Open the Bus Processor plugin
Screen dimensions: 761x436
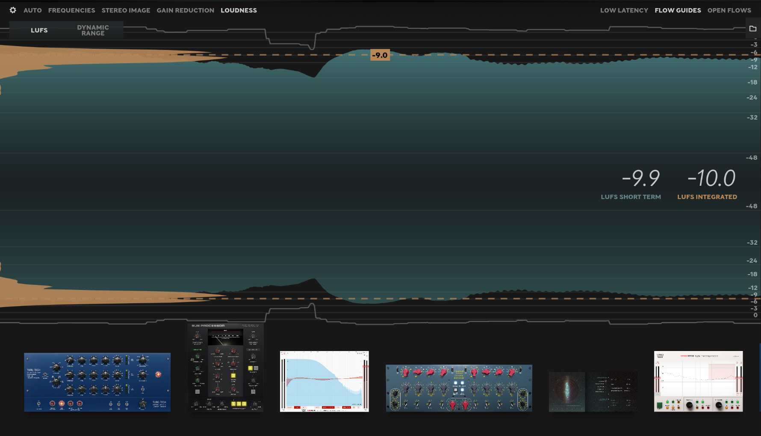[226, 367]
